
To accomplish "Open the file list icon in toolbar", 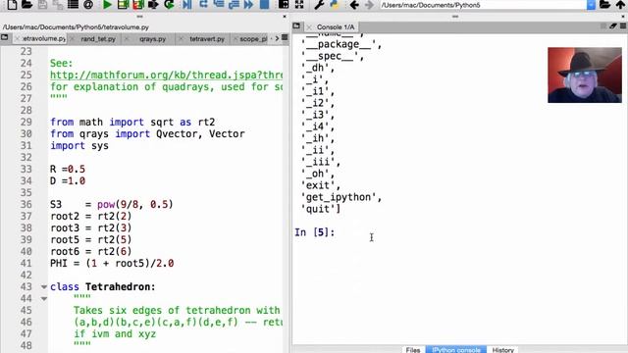I will coord(73,4).
